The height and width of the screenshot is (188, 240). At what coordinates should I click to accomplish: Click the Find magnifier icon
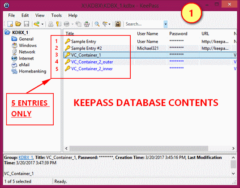tap(97, 24)
